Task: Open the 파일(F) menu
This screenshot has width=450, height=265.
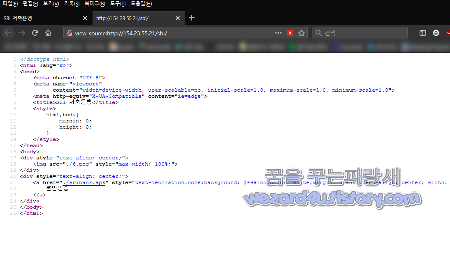Action: click(10, 4)
